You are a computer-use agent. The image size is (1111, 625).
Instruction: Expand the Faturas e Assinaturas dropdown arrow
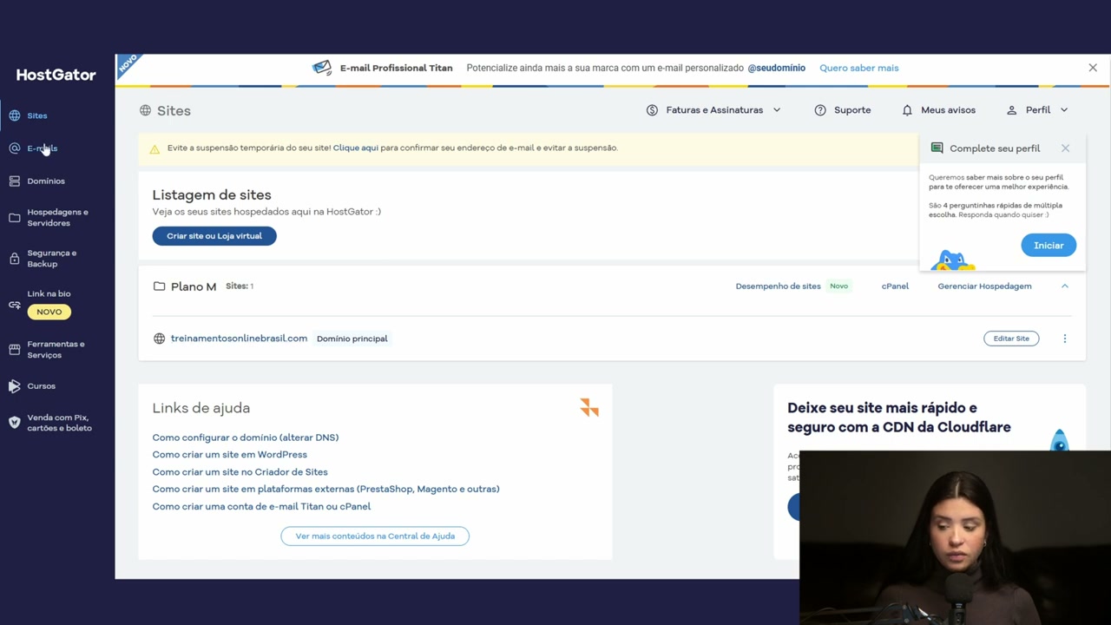point(777,110)
